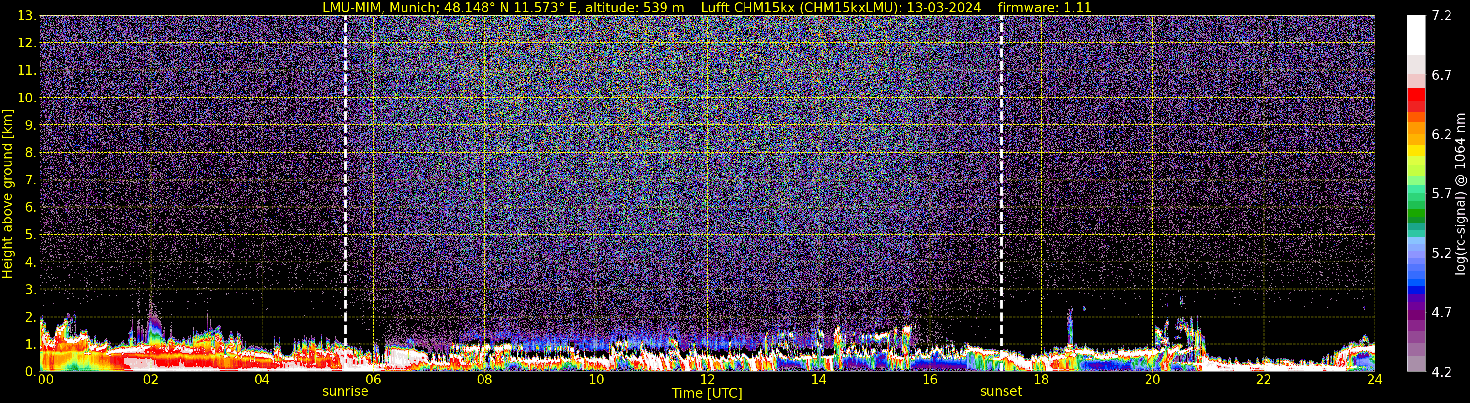
Task: Click the 'sunrise' label below the axis
Action: (x=345, y=392)
